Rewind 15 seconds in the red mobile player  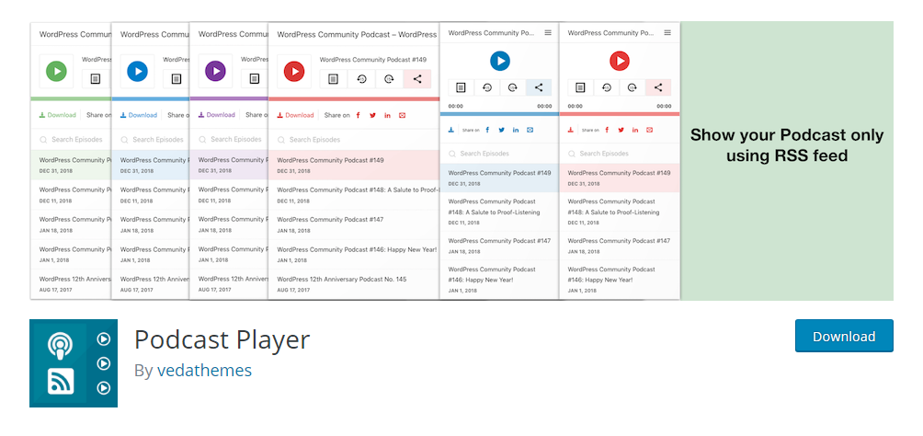pos(607,87)
